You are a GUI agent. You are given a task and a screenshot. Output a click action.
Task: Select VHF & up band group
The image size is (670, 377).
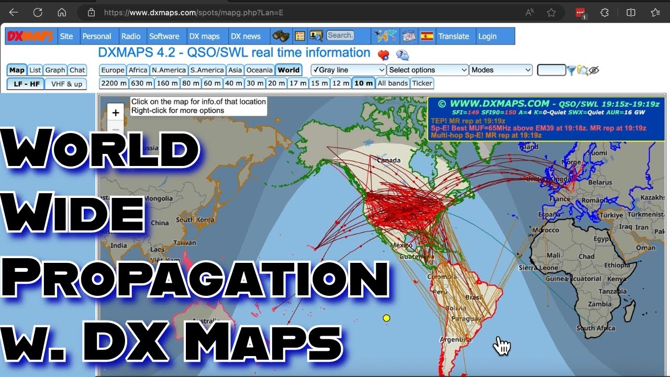66,84
